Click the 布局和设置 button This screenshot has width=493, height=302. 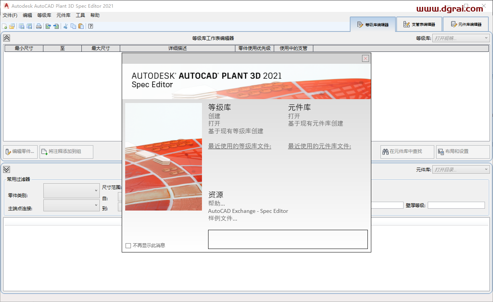tap(463, 152)
